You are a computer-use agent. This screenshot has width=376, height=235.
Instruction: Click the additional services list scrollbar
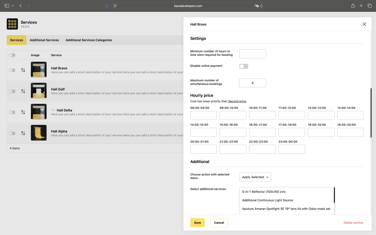(x=334, y=195)
